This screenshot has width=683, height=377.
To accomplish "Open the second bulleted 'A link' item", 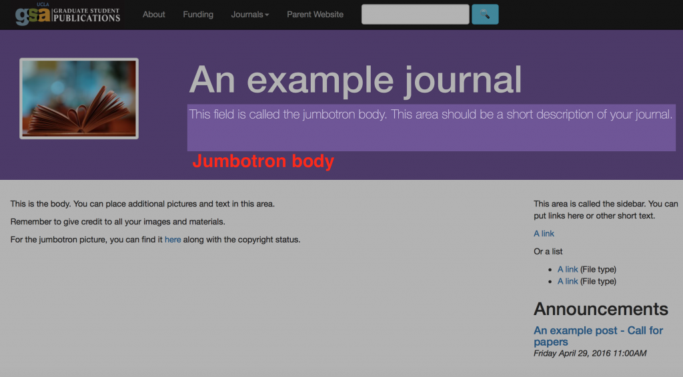I will click(568, 281).
